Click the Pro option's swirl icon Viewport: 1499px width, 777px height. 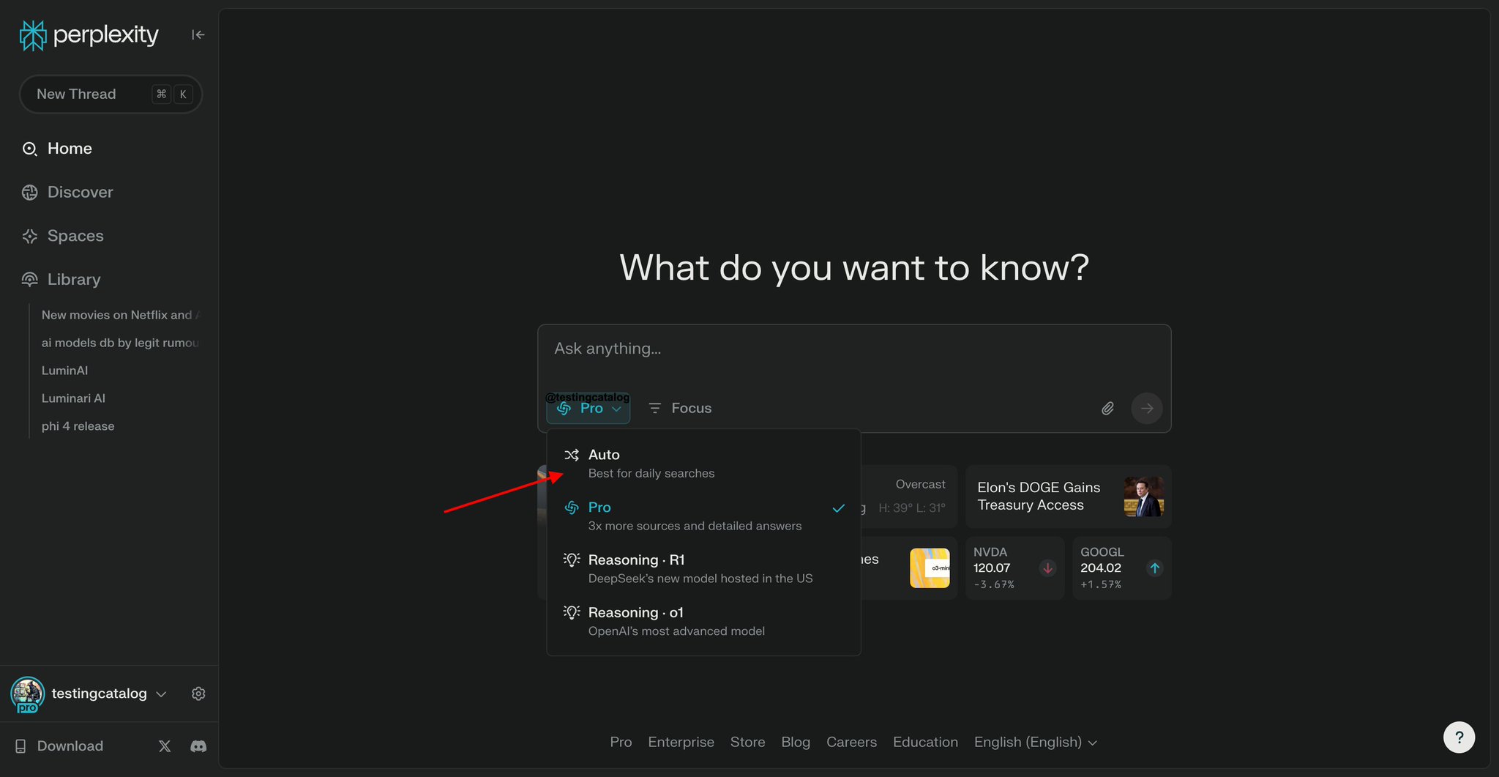click(572, 508)
